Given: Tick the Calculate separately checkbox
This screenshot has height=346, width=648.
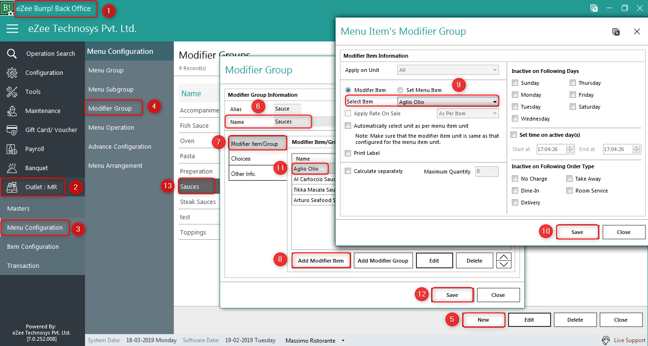Looking at the screenshot, I should click(x=348, y=171).
